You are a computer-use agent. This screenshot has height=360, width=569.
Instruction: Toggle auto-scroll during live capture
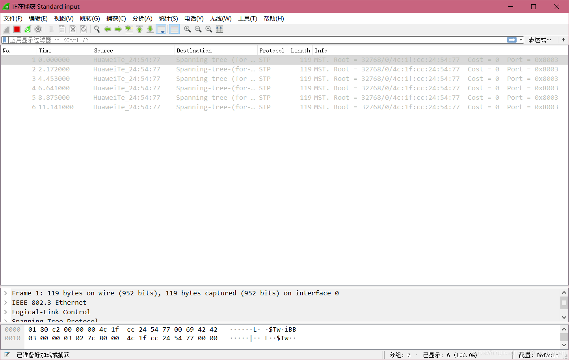(161, 29)
